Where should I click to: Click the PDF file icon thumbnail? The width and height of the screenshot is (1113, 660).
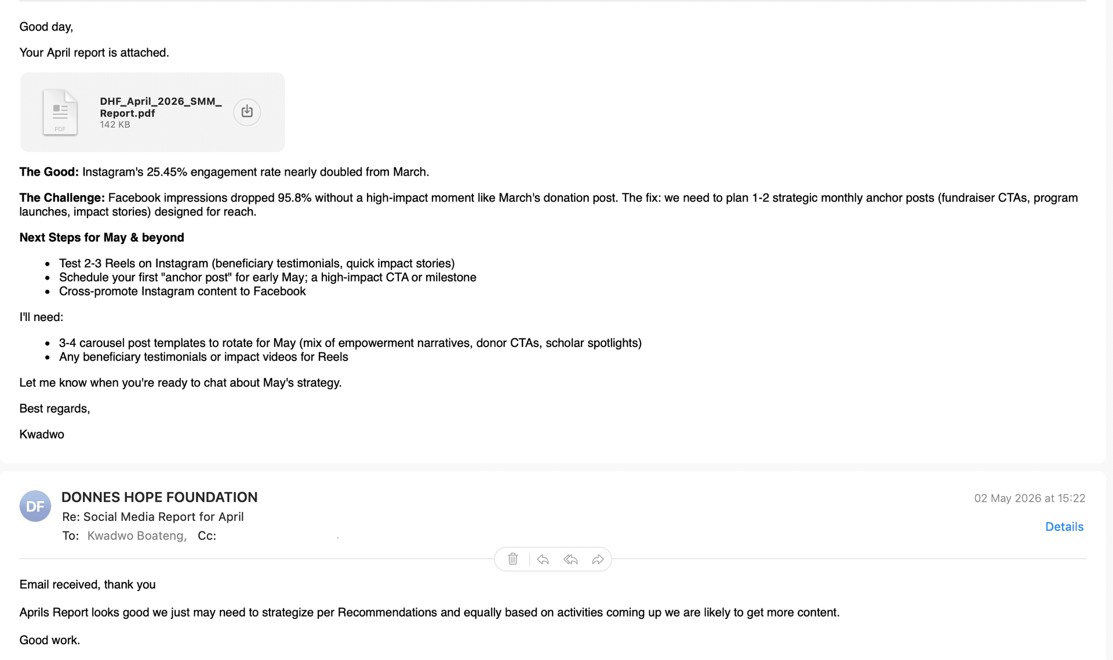60,112
